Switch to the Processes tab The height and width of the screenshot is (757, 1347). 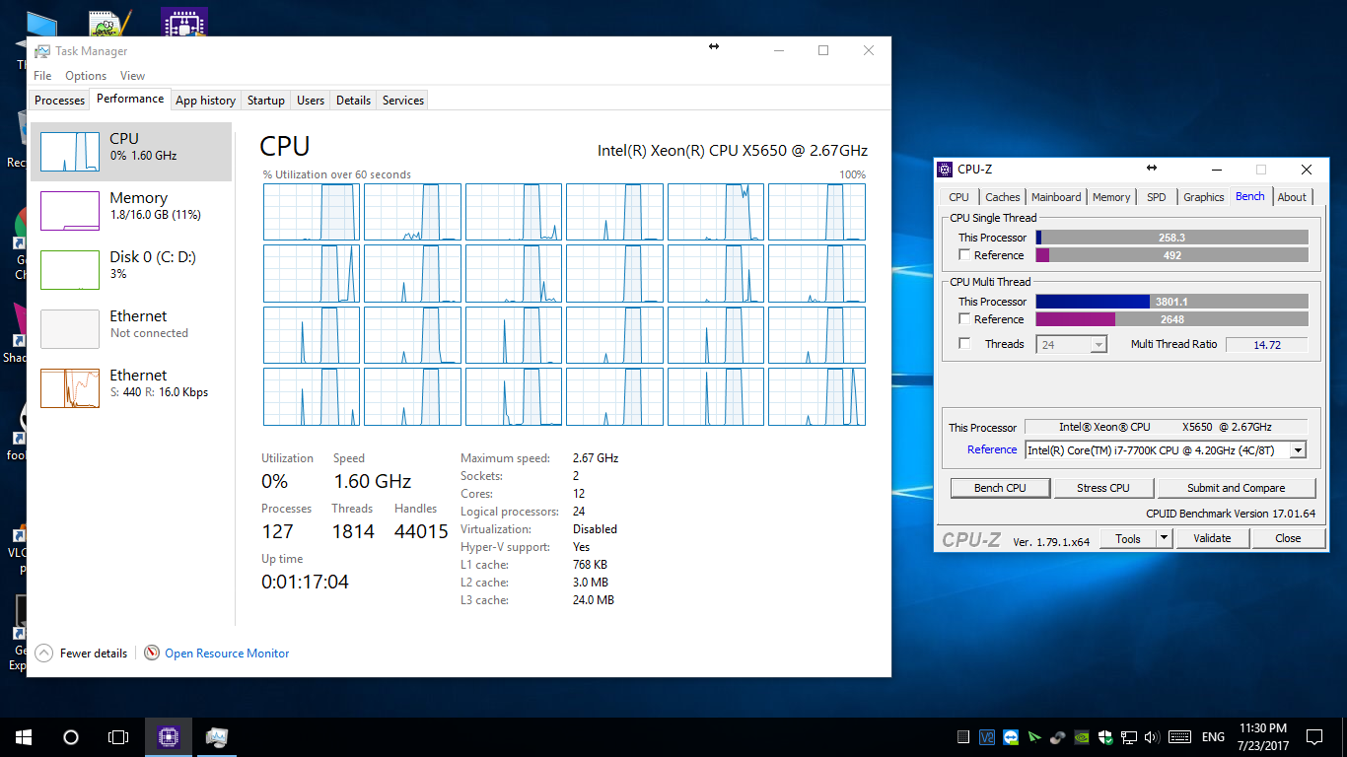click(59, 101)
